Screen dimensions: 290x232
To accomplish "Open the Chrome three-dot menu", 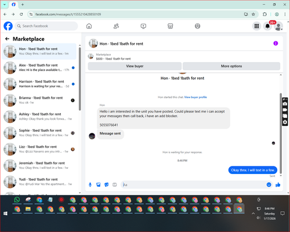I will tap(285, 14).
